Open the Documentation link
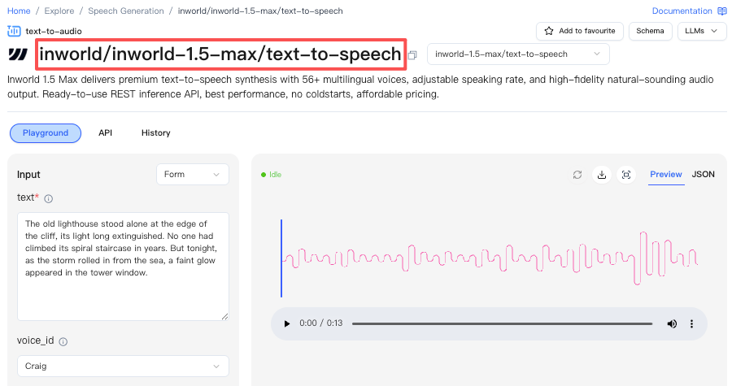Screen dimensions: 745x386 (x=689, y=11)
